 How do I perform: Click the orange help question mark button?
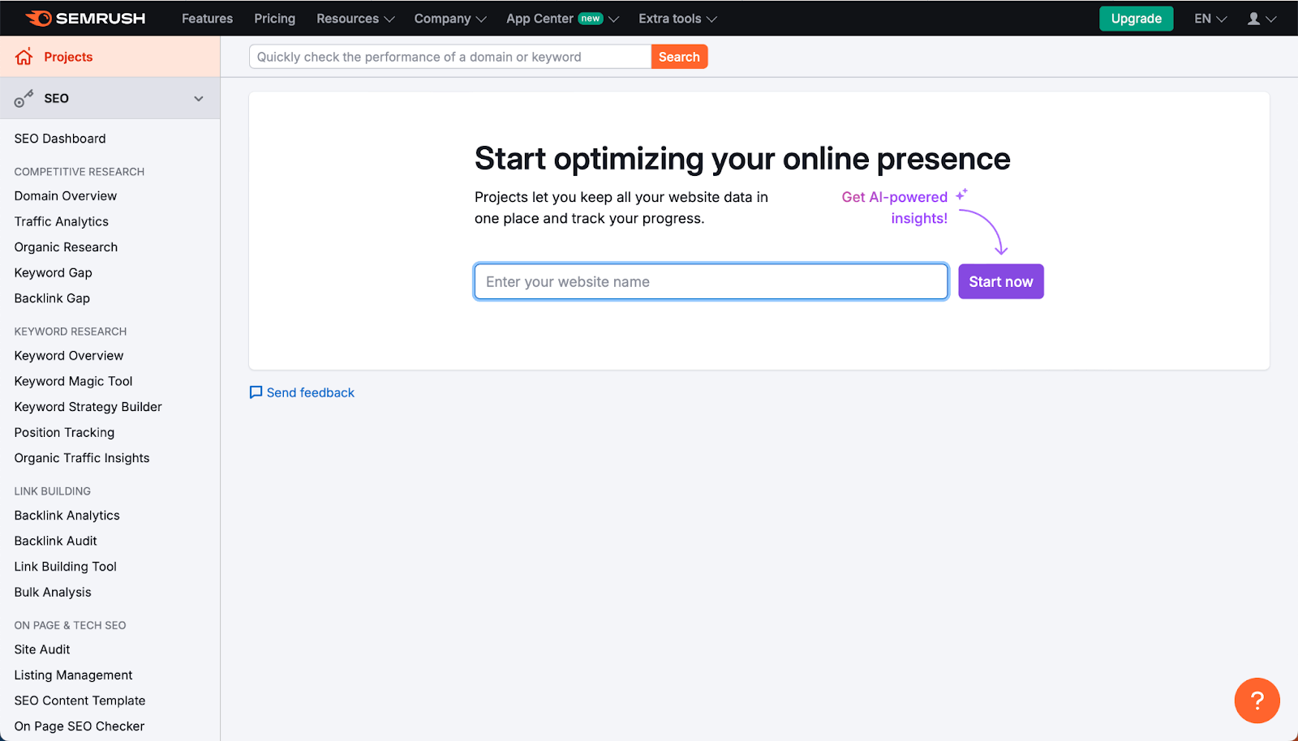click(x=1257, y=700)
